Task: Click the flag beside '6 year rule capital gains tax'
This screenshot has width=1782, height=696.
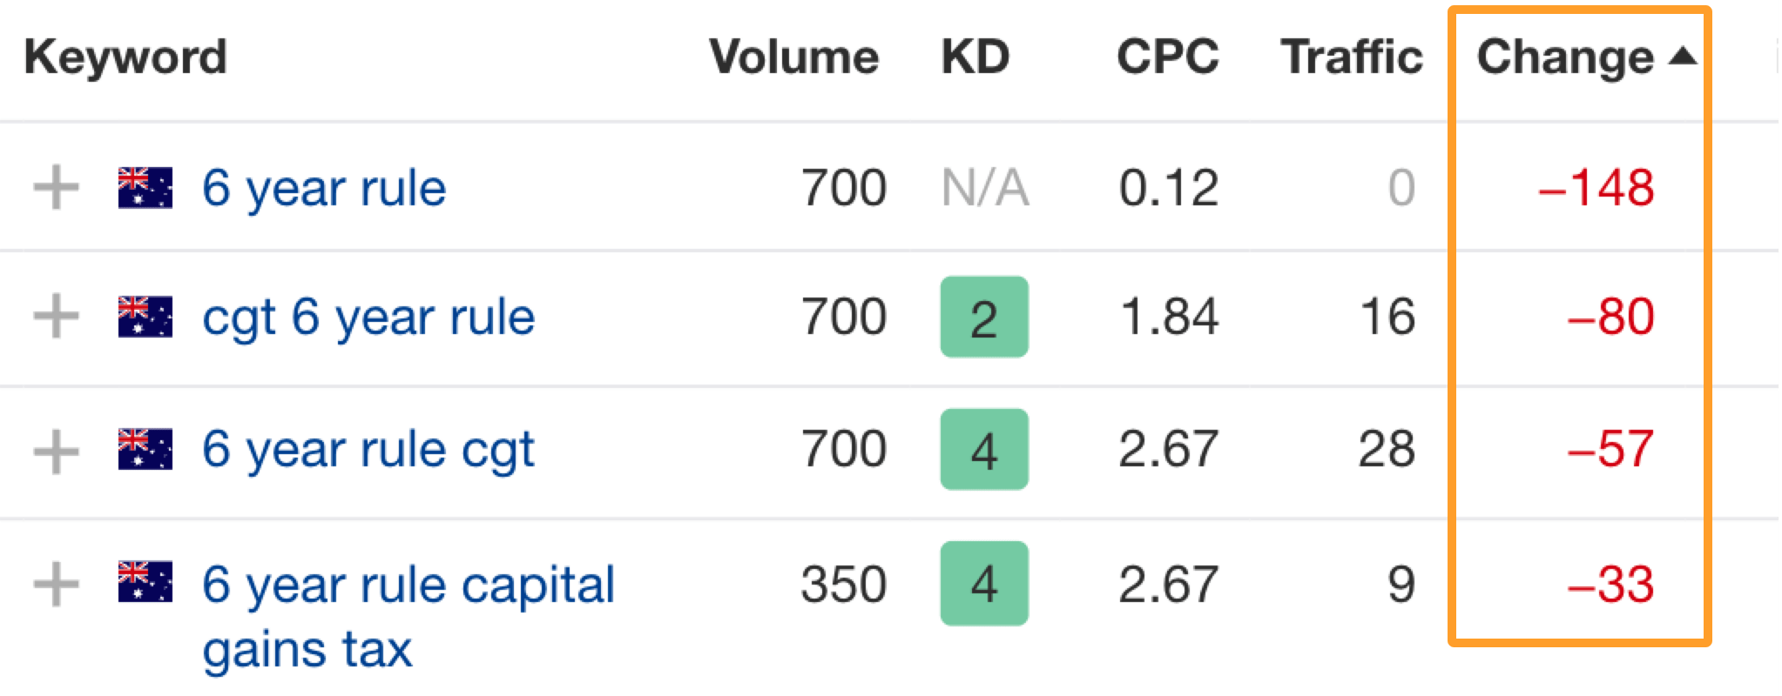Action: (x=145, y=583)
